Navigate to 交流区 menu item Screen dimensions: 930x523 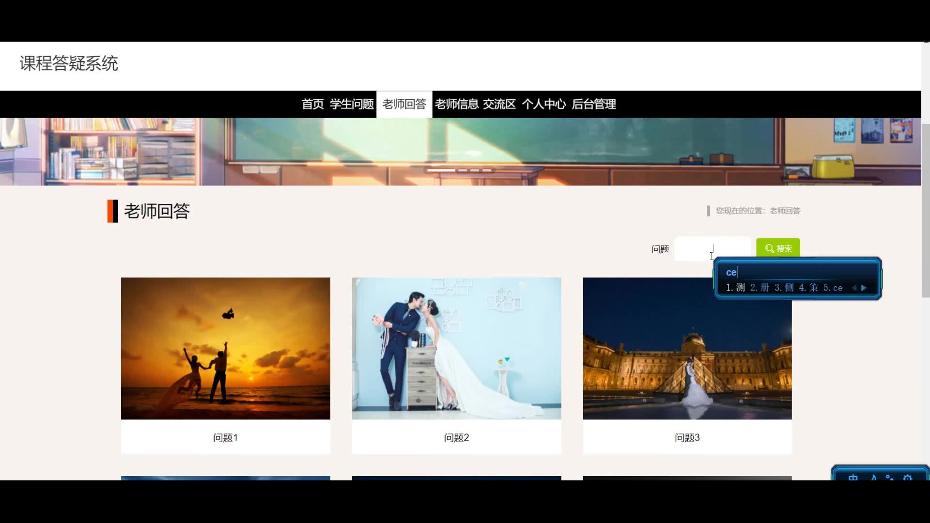click(499, 104)
